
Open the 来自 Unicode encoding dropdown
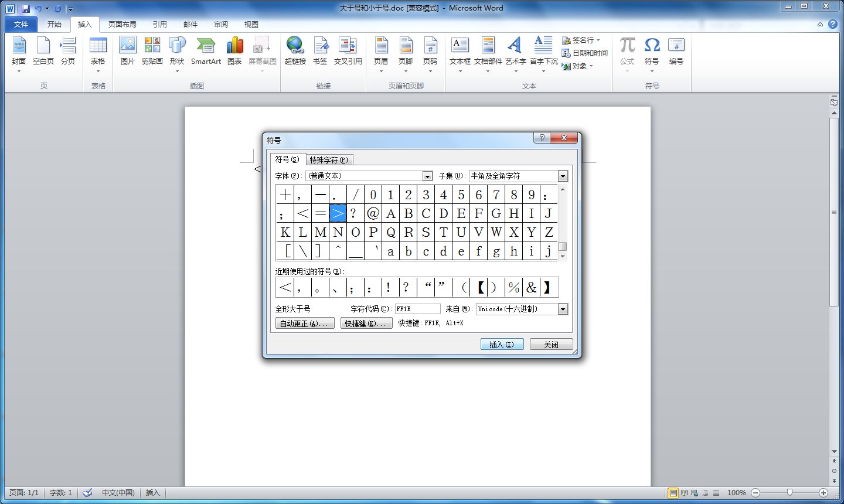pos(563,309)
